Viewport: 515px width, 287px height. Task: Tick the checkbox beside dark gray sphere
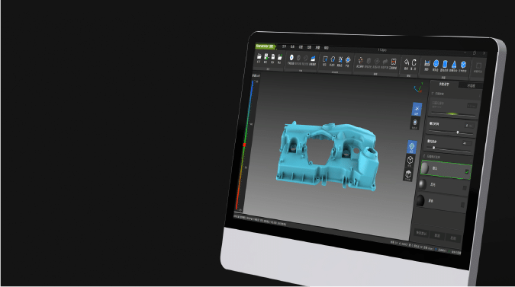[x=465, y=188]
